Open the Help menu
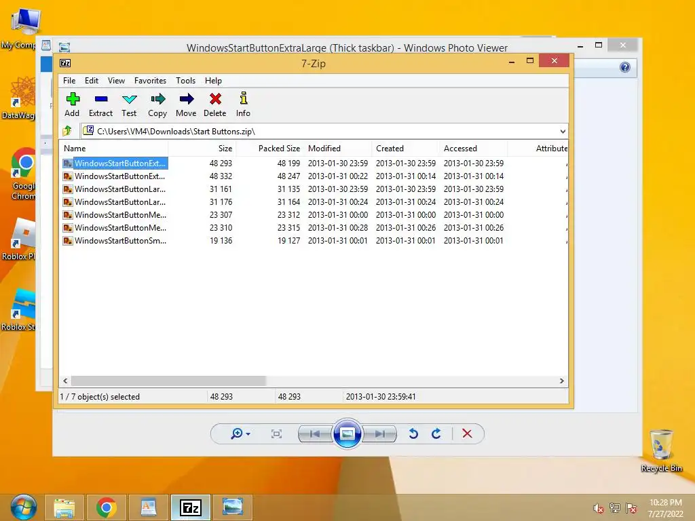This screenshot has width=695, height=521. 213,81
